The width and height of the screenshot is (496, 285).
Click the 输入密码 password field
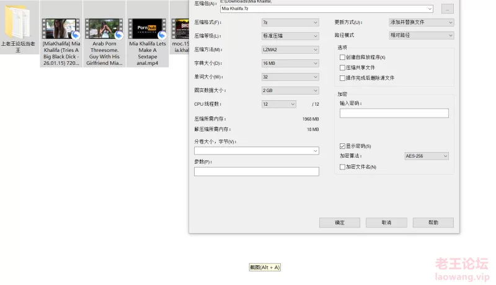pos(394,113)
